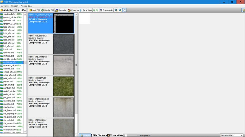Select ottos2_sfw.txd file
This screenshot has width=245, height=137.
(12, 72)
